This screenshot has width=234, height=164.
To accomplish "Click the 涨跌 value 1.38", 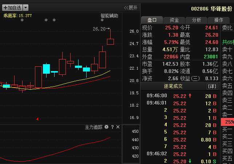I will point(173,35).
